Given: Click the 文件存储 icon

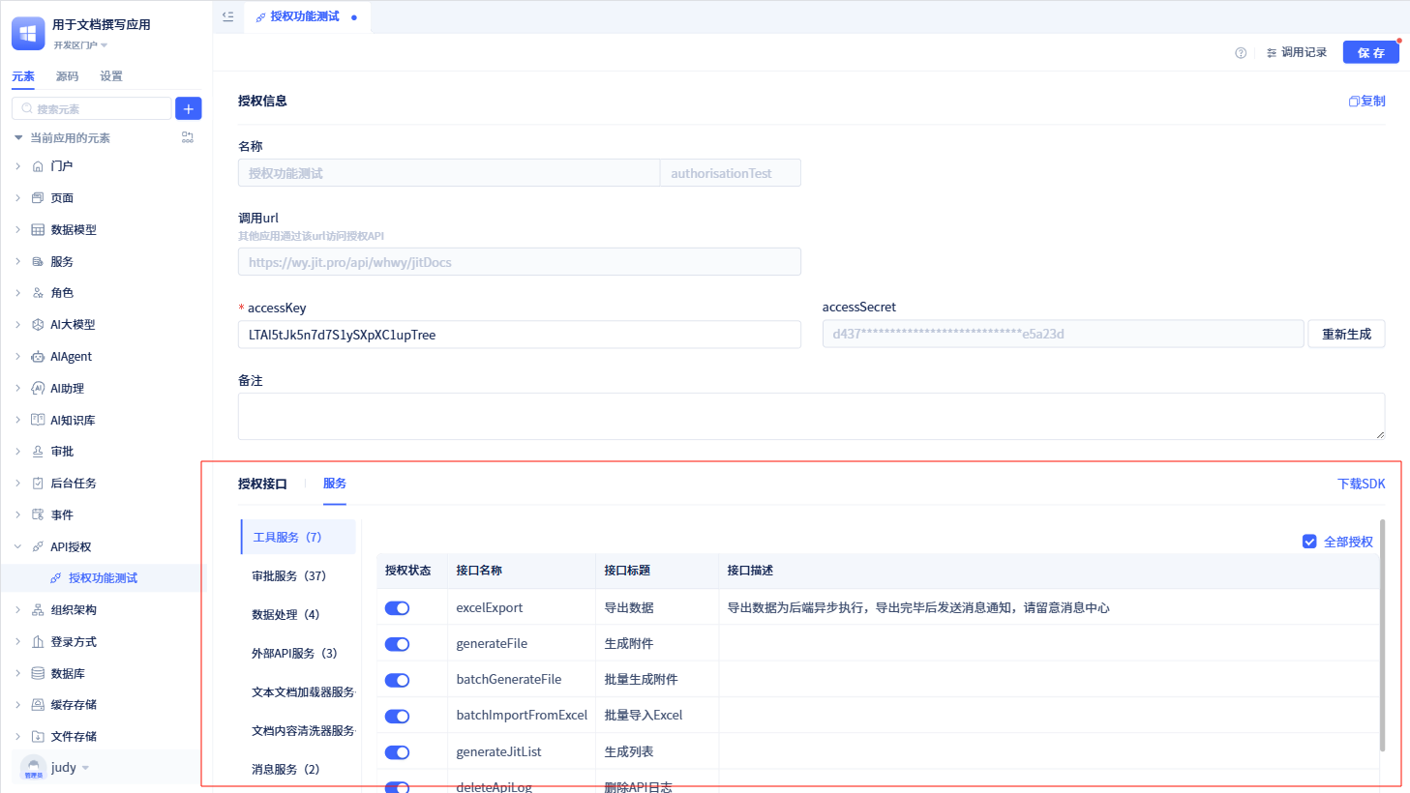Looking at the screenshot, I should pyautogui.click(x=38, y=736).
